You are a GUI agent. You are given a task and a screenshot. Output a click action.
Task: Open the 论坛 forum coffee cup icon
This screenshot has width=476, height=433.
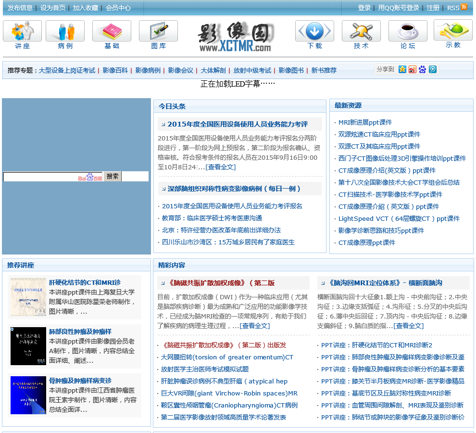[408, 31]
